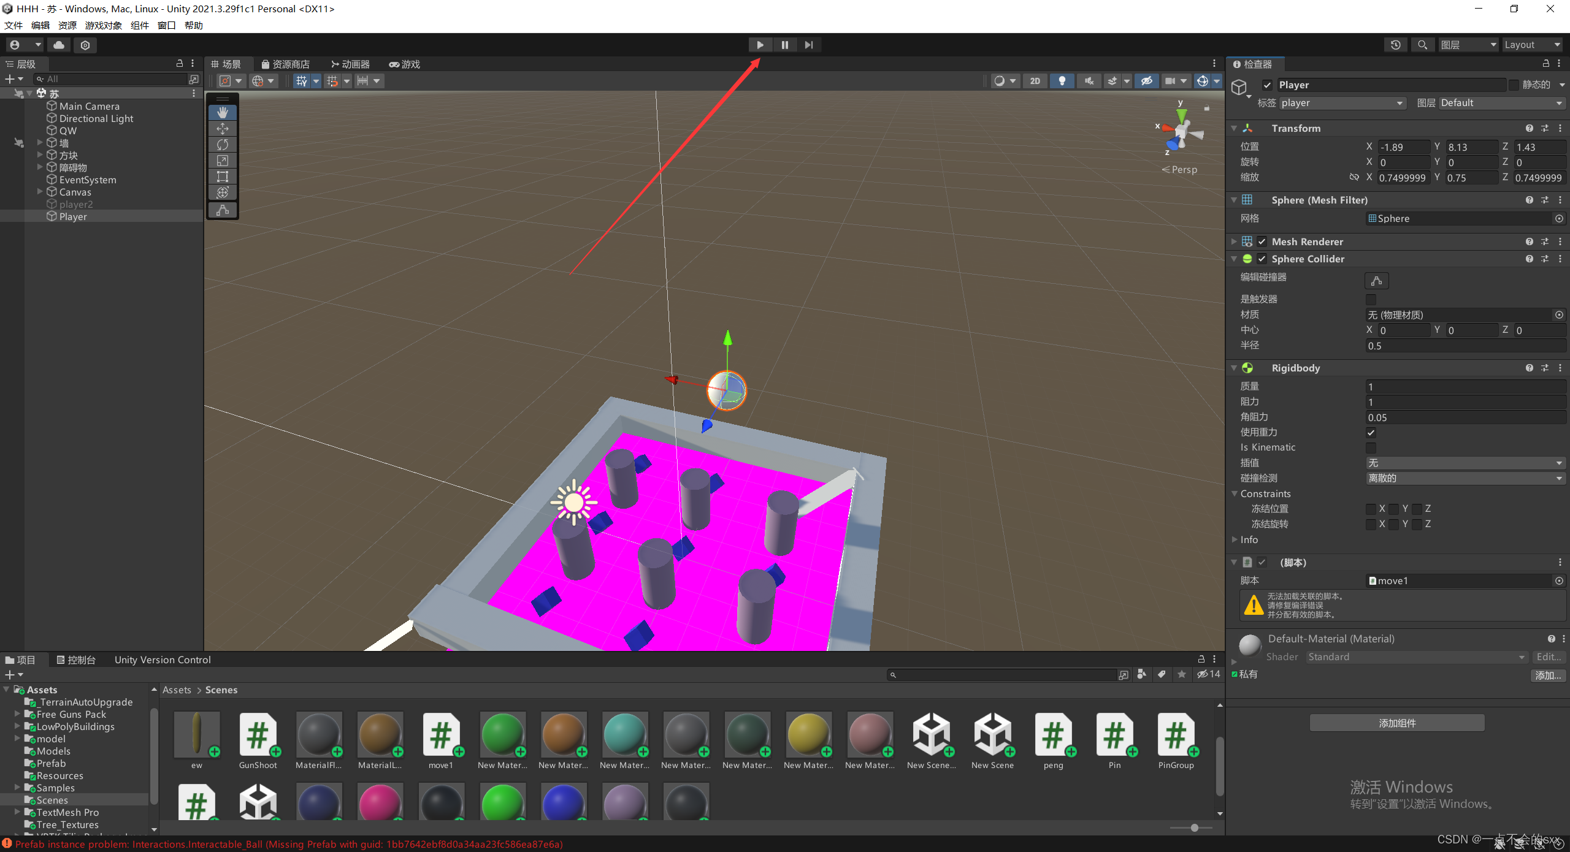This screenshot has height=852, width=1570.
Task: Select the Hand tool in scene toolbar
Action: tap(223, 112)
